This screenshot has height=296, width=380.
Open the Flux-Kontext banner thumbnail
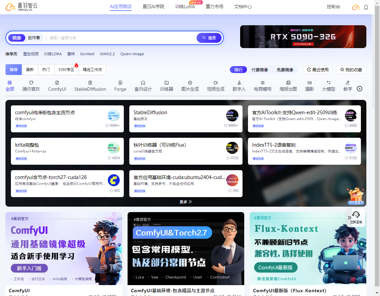tap(308, 248)
